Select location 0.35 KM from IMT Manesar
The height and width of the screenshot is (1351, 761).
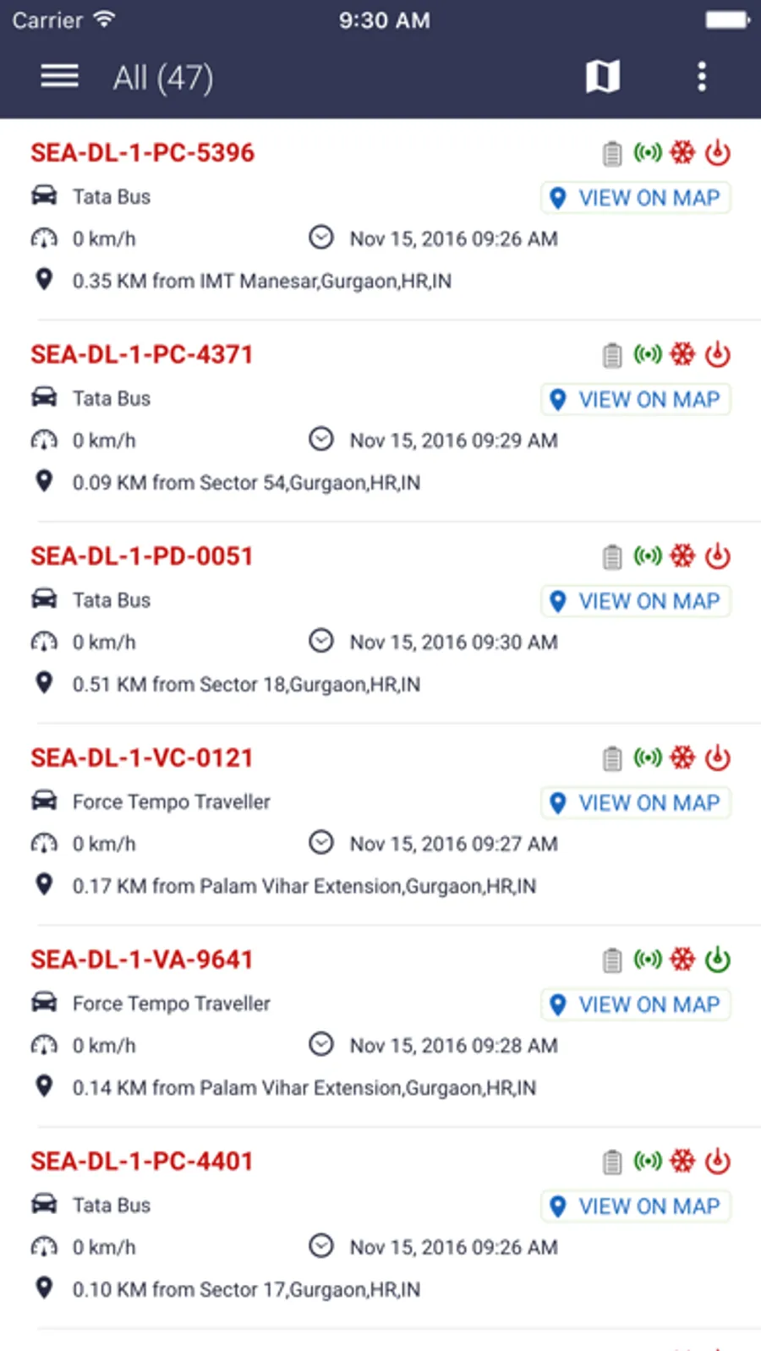point(262,281)
